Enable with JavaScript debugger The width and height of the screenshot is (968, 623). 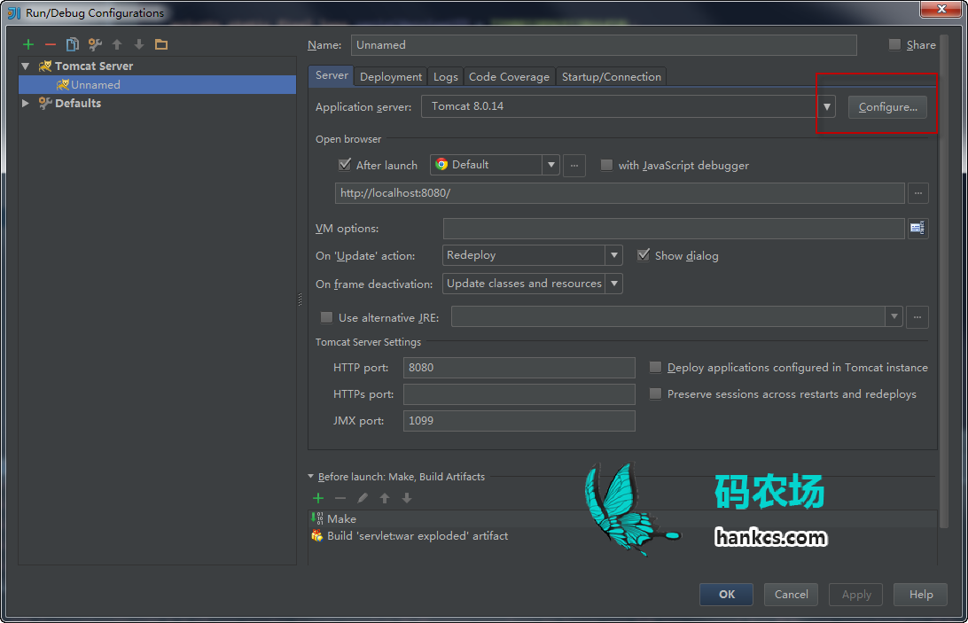(x=607, y=165)
